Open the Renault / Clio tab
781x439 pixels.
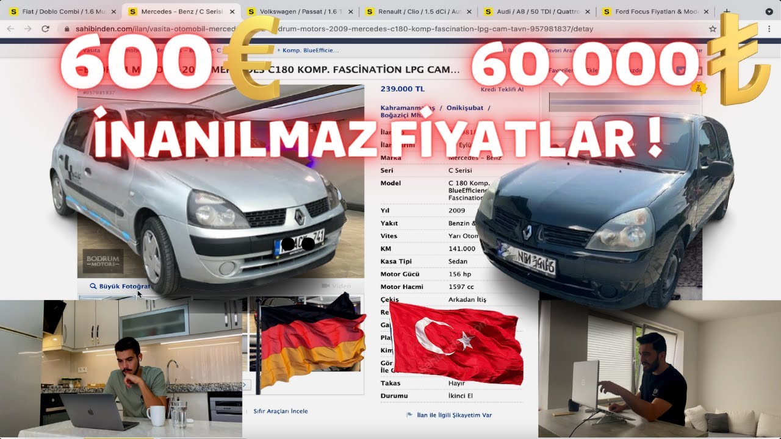(x=419, y=12)
